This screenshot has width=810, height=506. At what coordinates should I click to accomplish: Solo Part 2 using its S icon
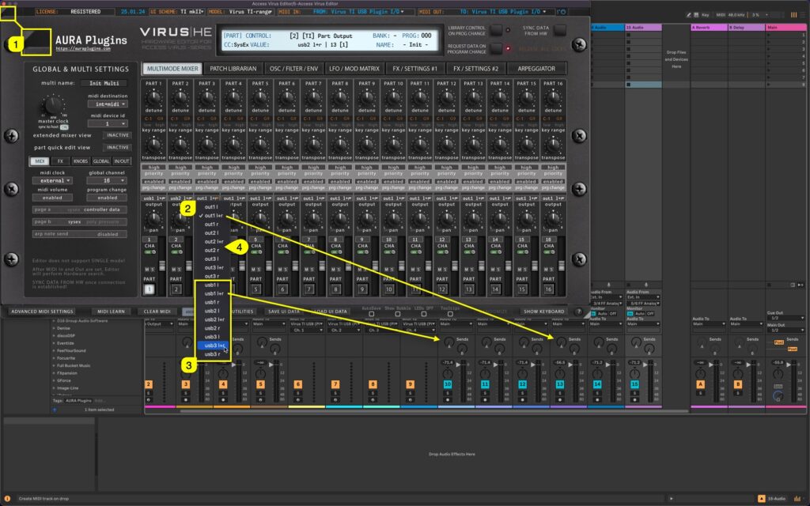point(179,269)
